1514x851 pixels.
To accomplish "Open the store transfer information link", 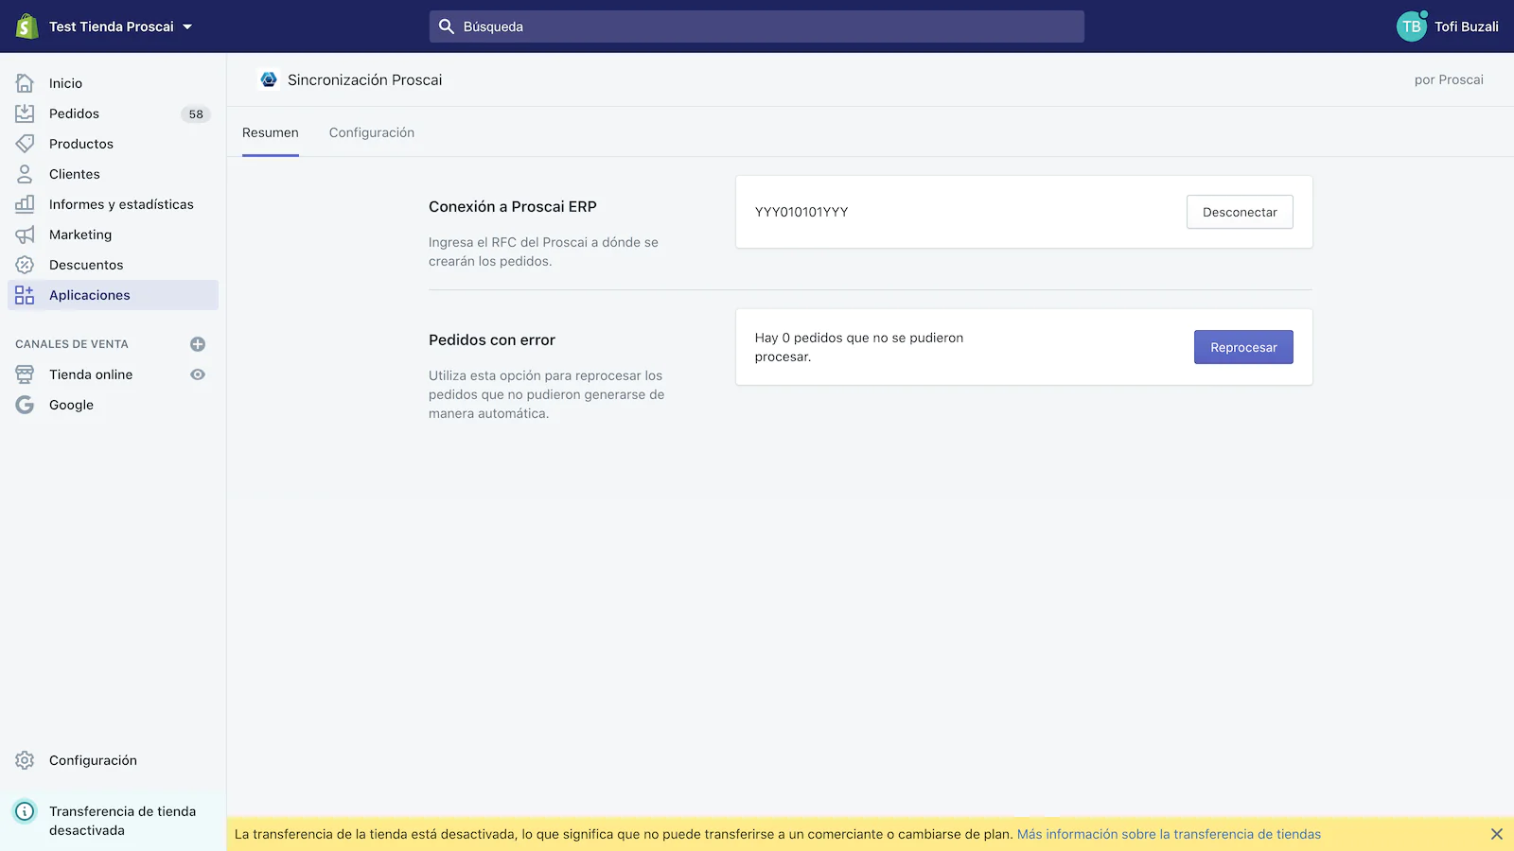I will [x=1169, y=834].
